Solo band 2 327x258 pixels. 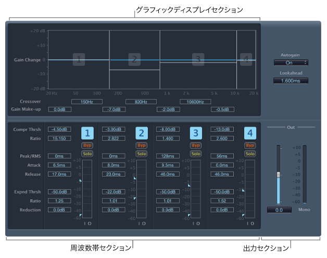click(x=142, y=154)
